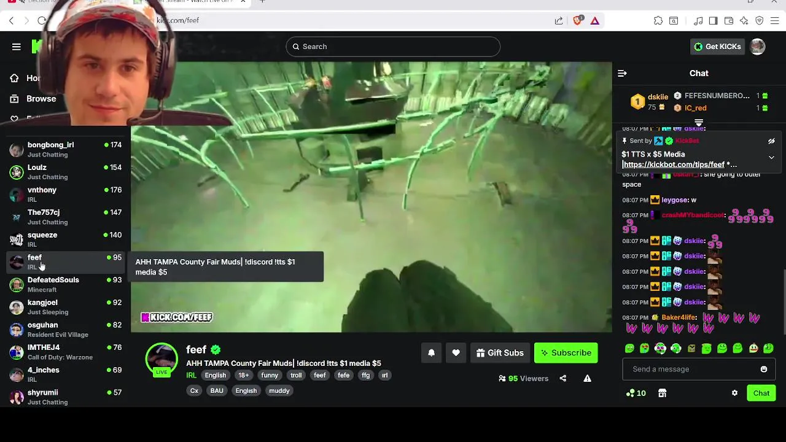Screen dimensions: 786x442
Task: Open the emoji picker in the message box
Action: (x=764, y=370)
